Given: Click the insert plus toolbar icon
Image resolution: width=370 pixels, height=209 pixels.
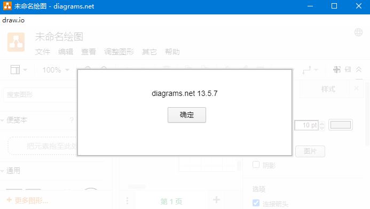Looking at the screenshot, I should point(337,69).
